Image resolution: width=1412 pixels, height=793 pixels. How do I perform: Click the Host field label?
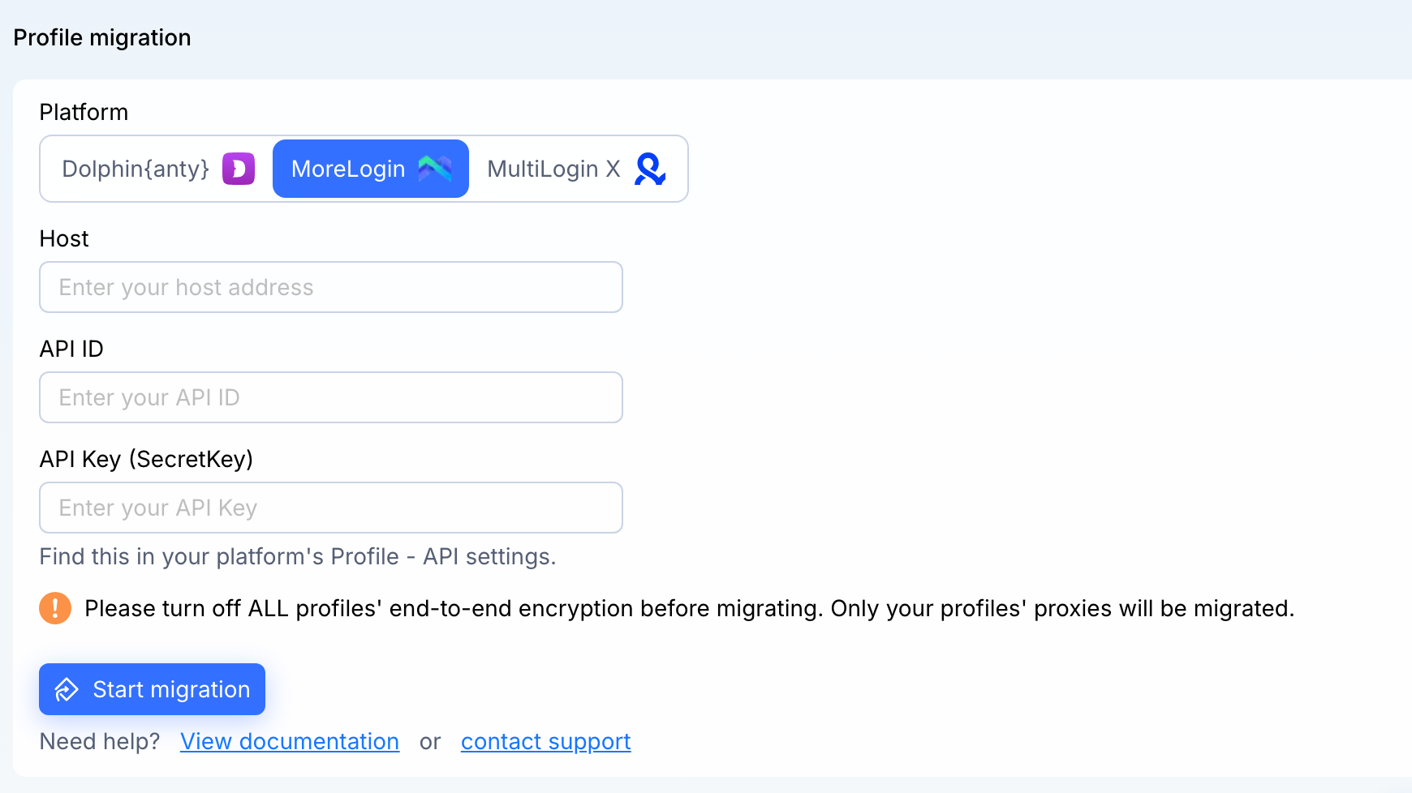(x=64, y=238)
